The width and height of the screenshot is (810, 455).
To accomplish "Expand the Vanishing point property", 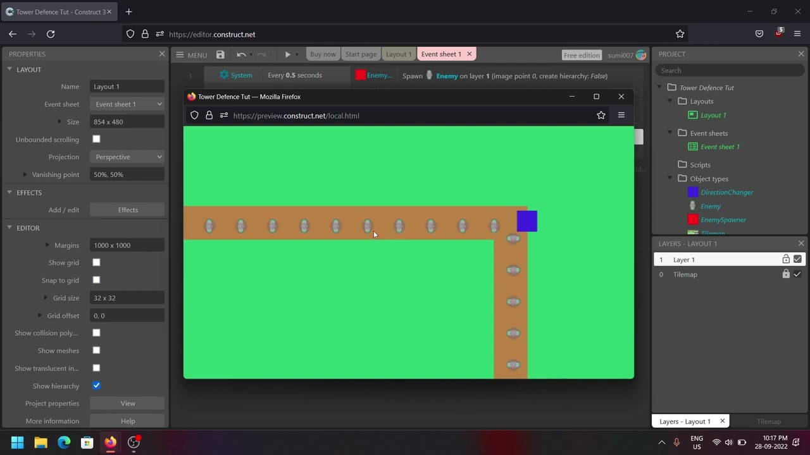I will coord(25,174).
